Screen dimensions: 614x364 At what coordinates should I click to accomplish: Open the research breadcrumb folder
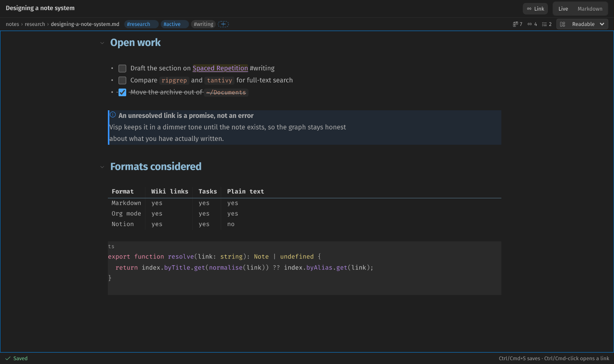click(35, 24)
